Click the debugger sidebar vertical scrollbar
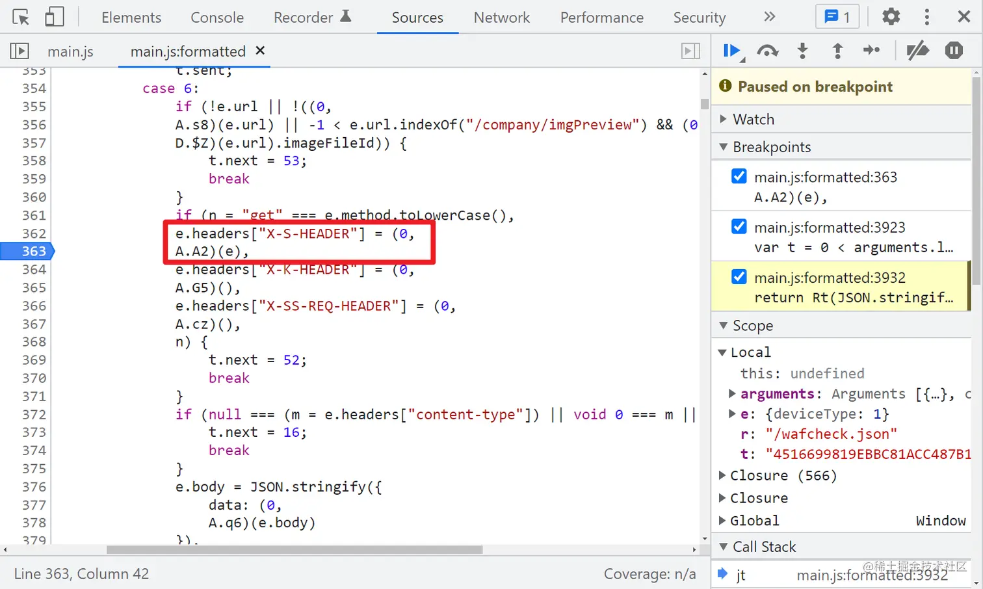 (976, 181)
